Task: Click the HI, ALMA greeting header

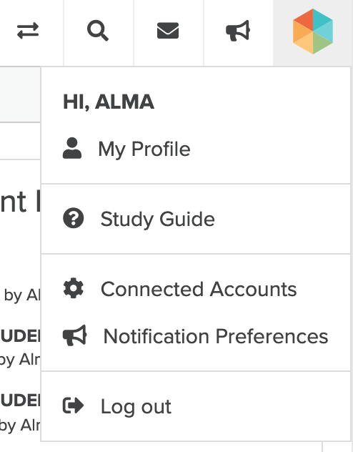Action: point(109,102)
